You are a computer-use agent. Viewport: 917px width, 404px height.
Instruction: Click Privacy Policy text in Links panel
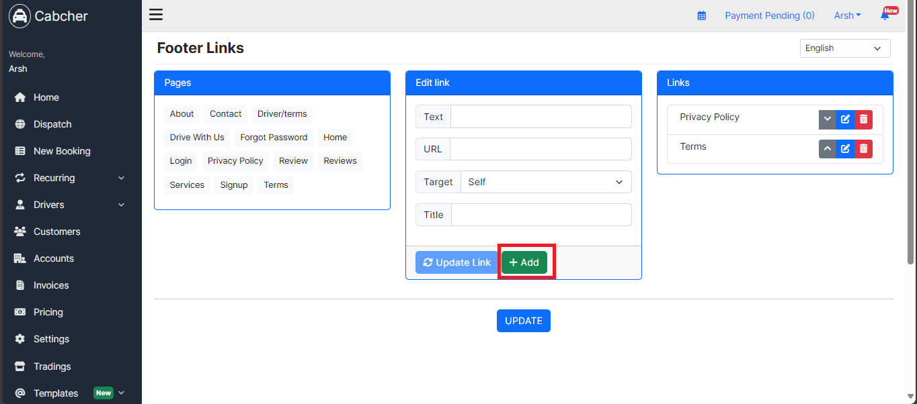pos(709,117)
